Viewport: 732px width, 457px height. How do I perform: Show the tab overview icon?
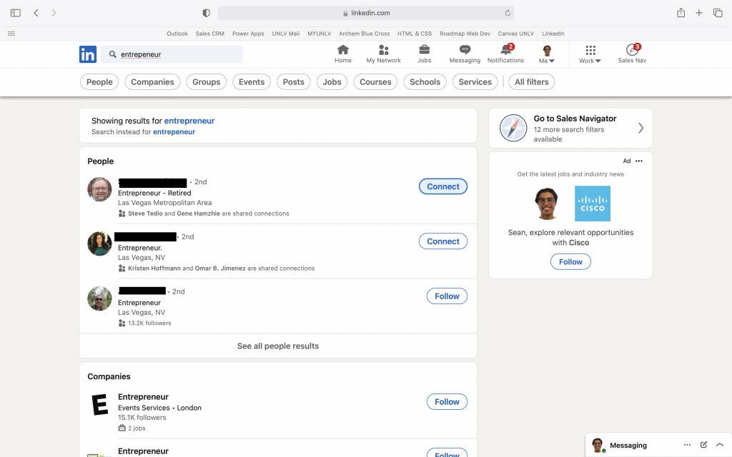tap(718, 13)
